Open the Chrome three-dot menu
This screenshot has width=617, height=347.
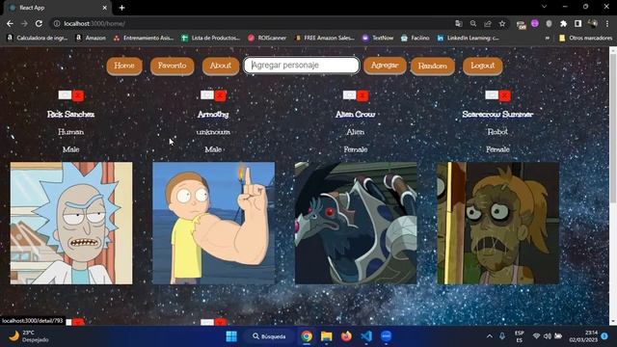point(607,23)
